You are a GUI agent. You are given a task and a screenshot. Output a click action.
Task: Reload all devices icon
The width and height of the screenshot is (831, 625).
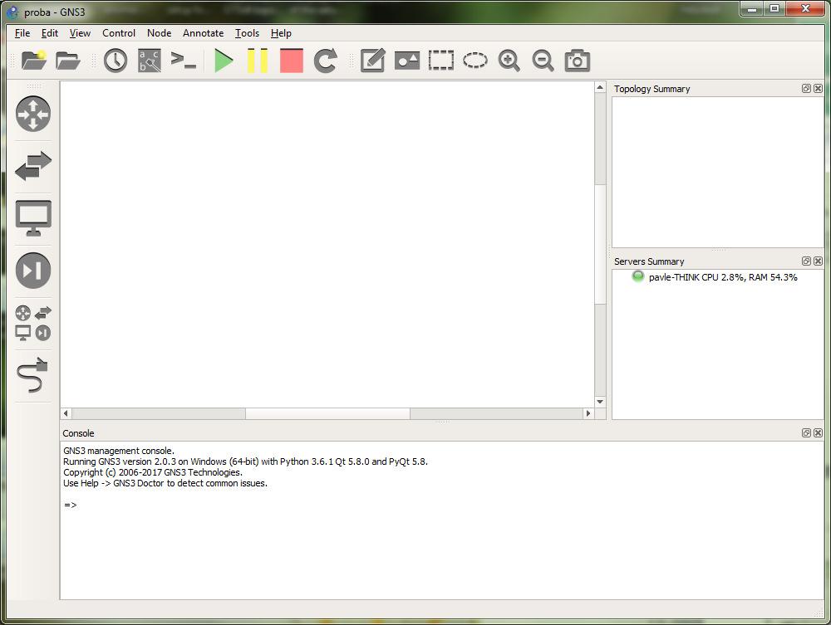tap(326, 61)
